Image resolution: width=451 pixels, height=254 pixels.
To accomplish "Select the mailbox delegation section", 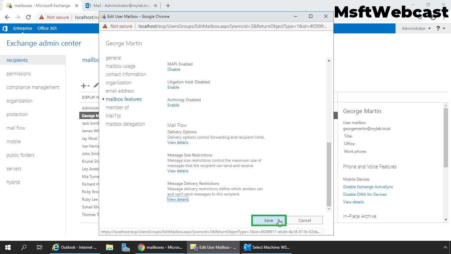I will [125, 124].
